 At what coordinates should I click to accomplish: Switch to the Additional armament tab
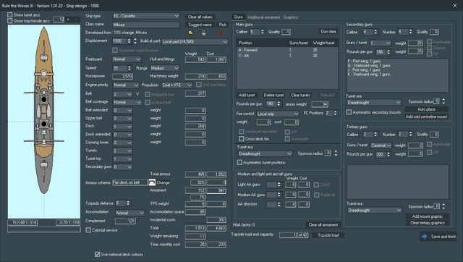tap(263, 17)
